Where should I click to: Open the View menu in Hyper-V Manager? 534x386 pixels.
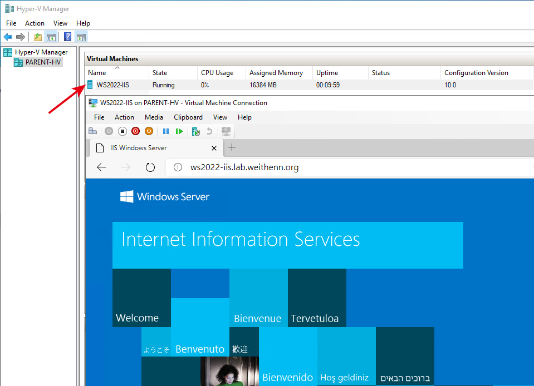tap(60, 23)
